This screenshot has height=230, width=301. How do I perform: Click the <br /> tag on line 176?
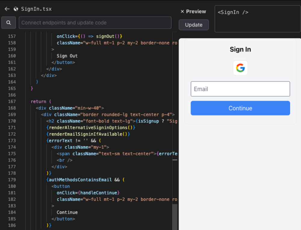tap(64, 160)
